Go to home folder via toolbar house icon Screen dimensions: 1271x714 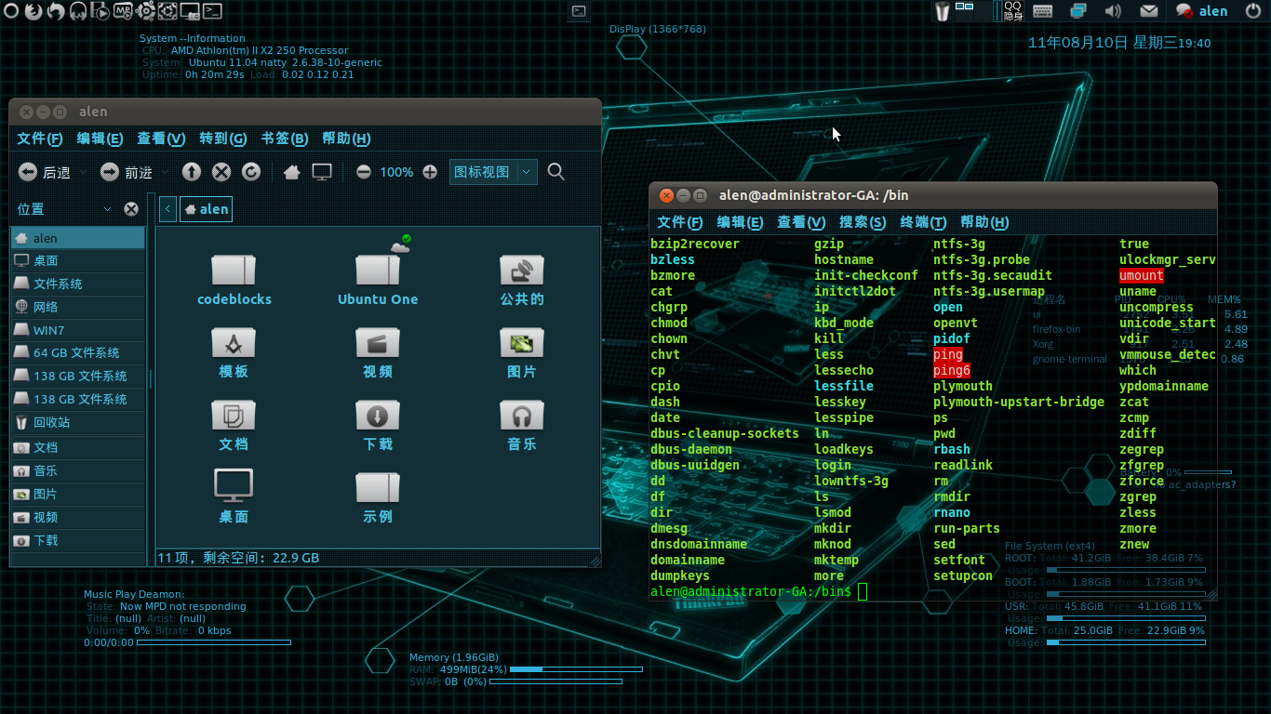tap(292, 172)
